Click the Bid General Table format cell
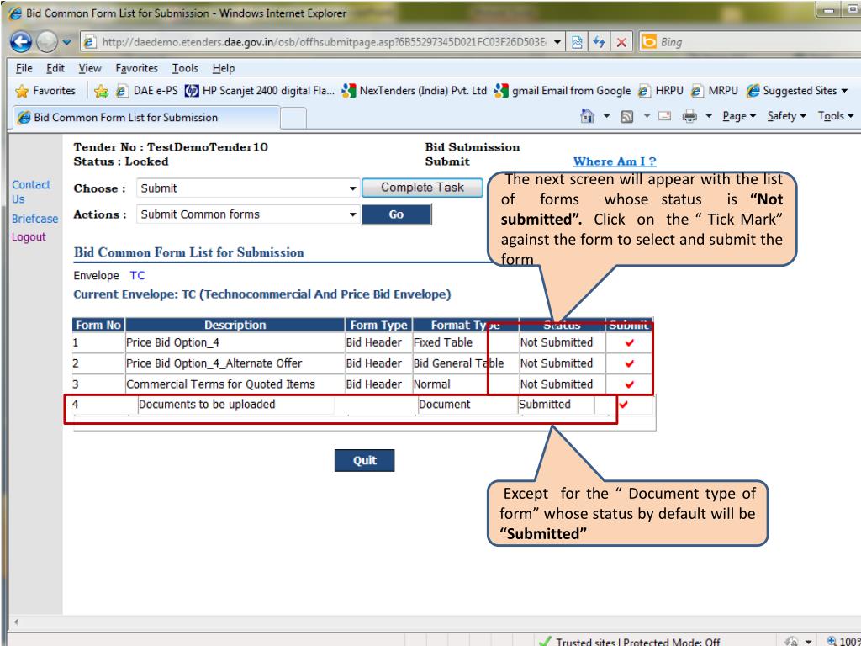Image resolution: width=861 pixels, height=646 pixels. [466, 363]
